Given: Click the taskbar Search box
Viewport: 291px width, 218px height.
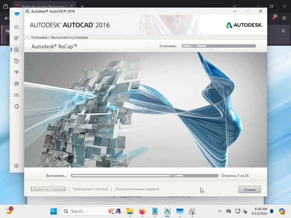Looking at the screenshot, I should click(x=92, y=211).
